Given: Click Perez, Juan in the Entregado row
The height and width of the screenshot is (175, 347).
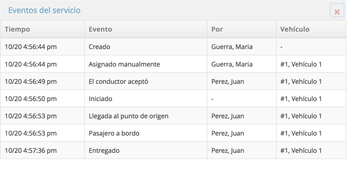Looking at the screenshot, I should point(227,151).
